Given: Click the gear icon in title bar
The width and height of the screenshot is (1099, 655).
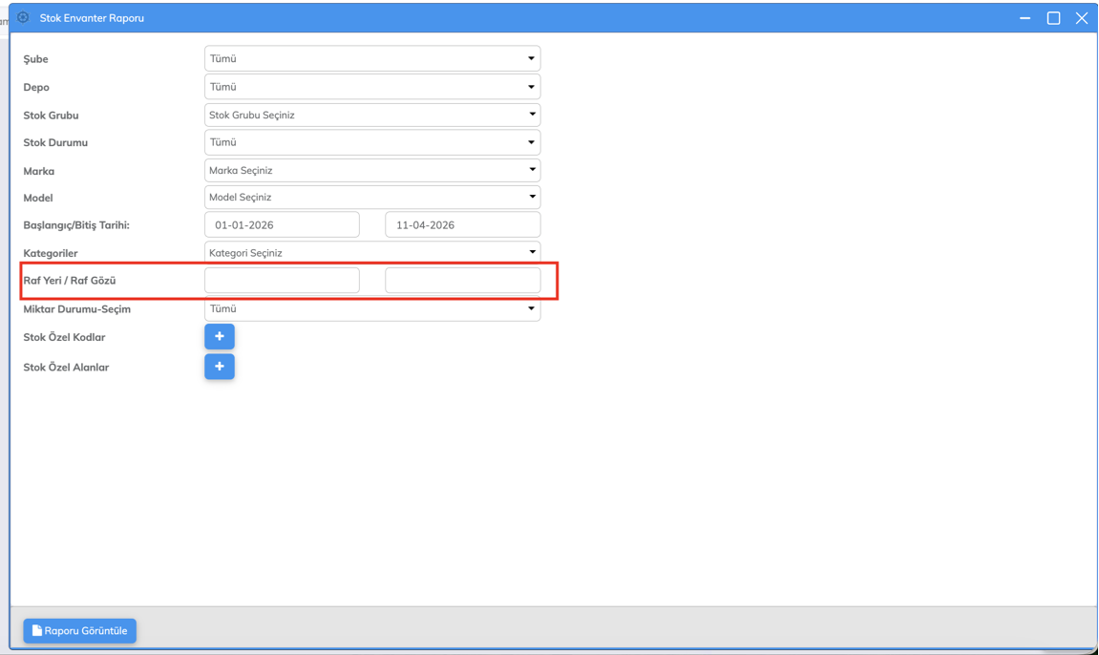Looking at the screenshot, I should pos(23,17).
